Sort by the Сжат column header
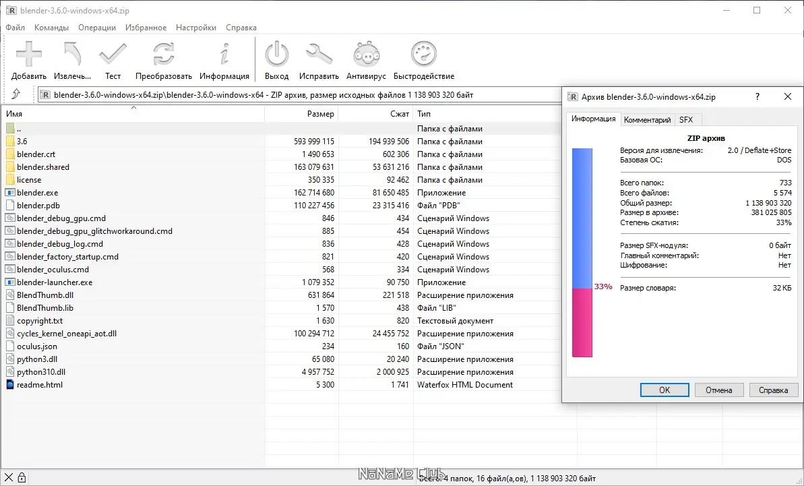 pyautogui.click(x=376, y=114)
